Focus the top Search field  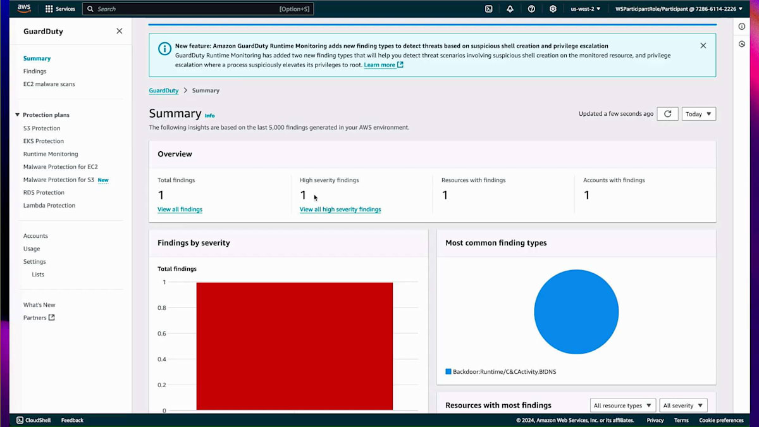[198, 9]
